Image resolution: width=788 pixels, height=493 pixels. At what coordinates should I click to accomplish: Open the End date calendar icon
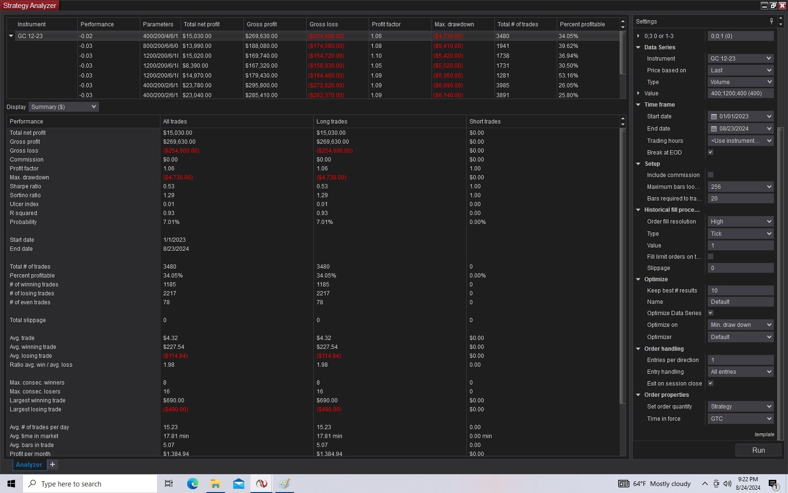(714, 129)
